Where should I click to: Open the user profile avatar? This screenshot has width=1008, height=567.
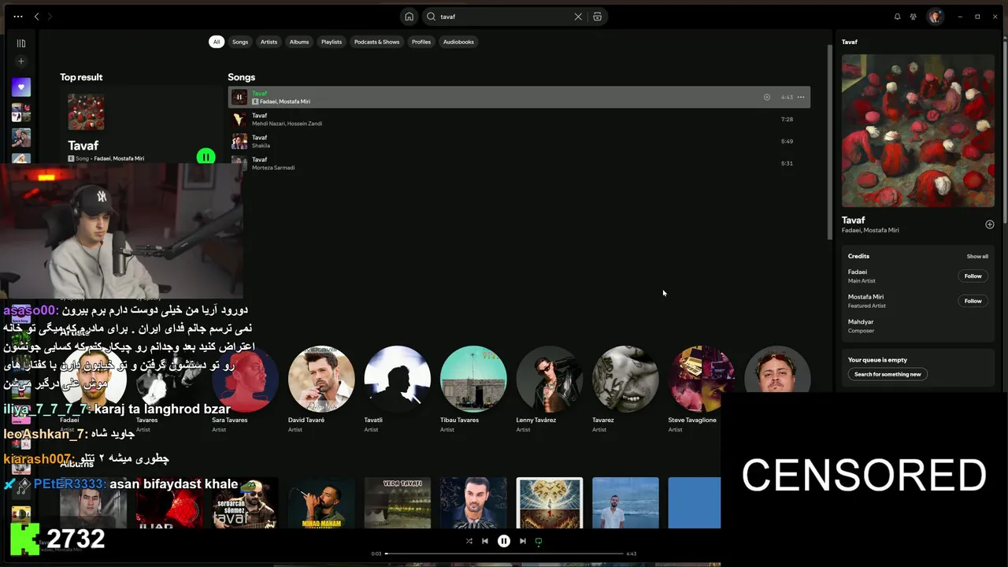[x=935, y=17]
